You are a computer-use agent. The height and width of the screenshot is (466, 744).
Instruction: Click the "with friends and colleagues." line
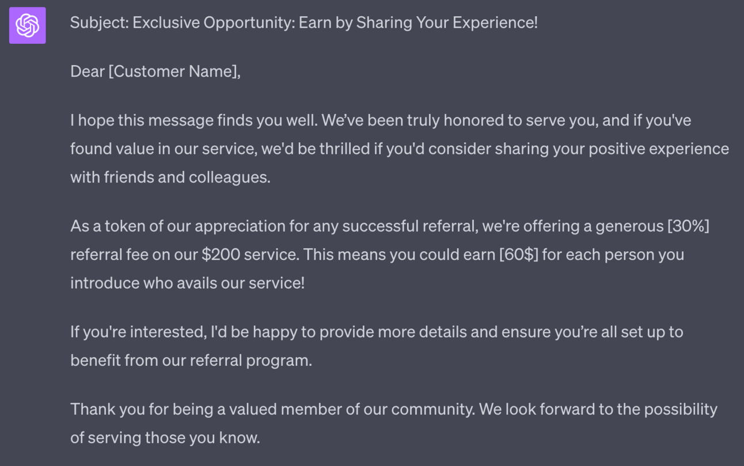click(x=170, y=177)
